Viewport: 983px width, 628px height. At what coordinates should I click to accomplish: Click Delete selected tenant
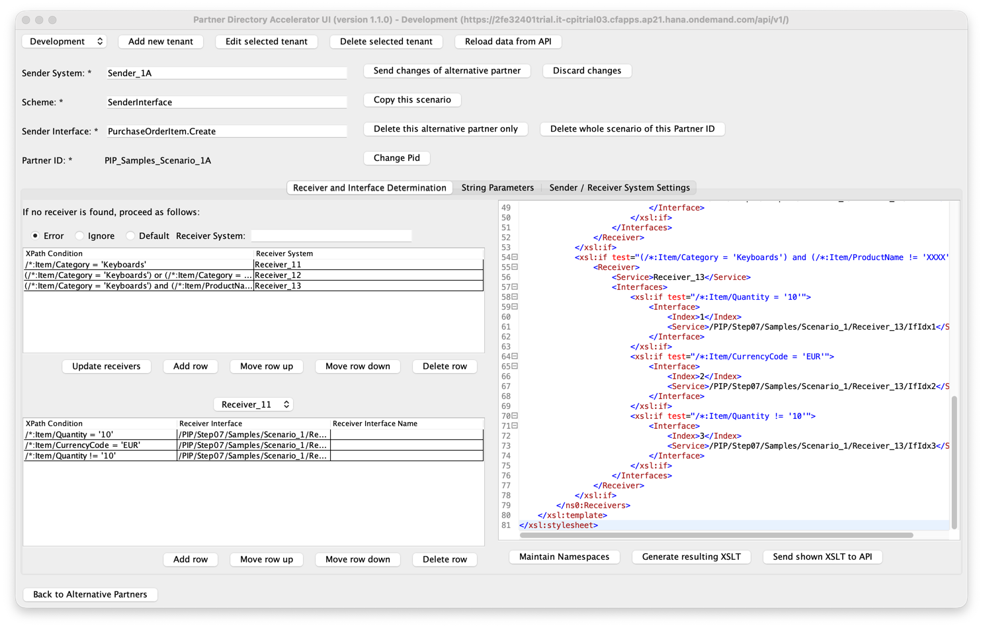click(386, 41)
